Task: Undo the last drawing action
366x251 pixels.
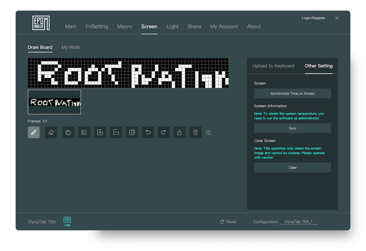Action: [148, 132]
